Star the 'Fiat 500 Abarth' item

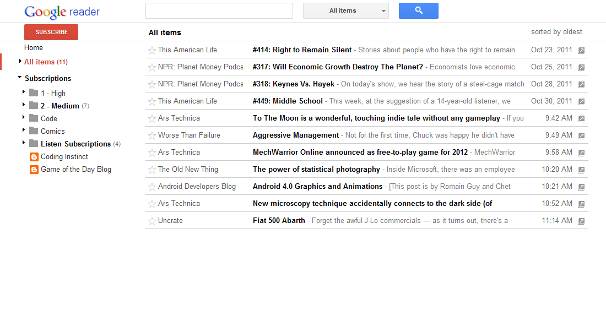[x=152, y=221]
